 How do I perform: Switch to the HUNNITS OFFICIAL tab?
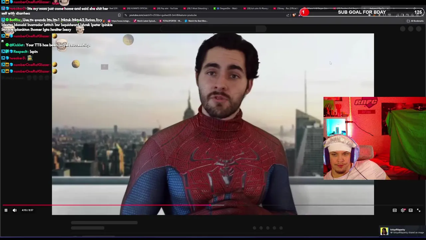coord(135,8)
